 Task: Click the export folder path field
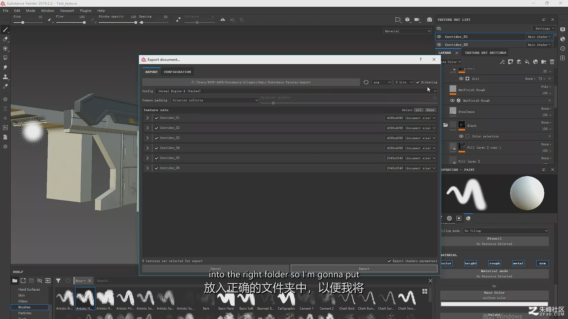coord(251,82)
